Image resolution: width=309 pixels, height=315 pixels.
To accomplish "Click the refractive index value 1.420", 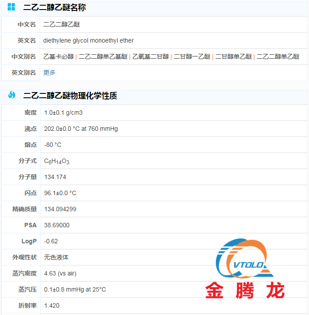I will click(x=52, y=305).
